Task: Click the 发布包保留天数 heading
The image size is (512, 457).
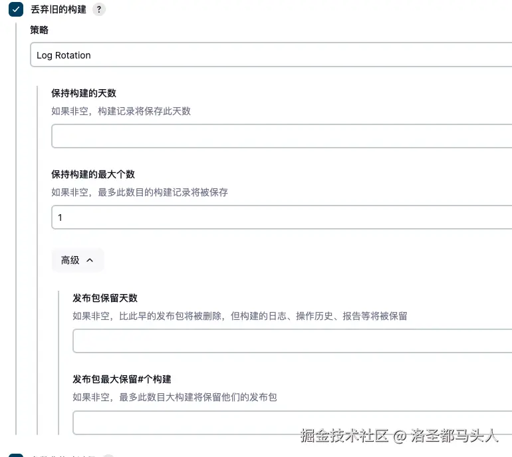Action: (x=105, y=298)
